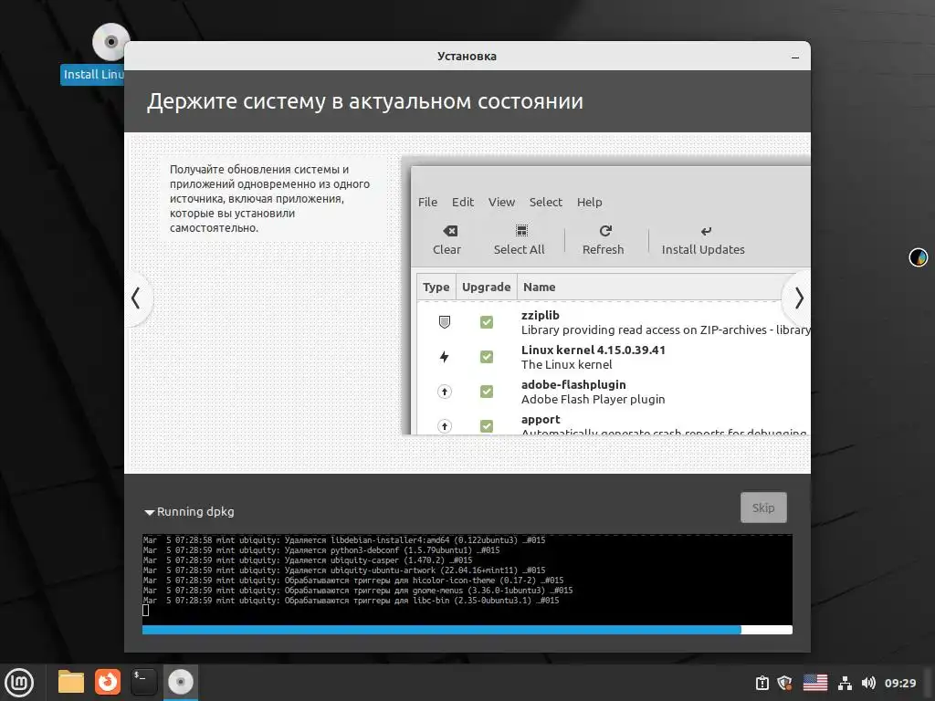This screenshot has height=701, width=935.
Task: Click the Adobe Flash Player plugin description
Action: [593, 400]
